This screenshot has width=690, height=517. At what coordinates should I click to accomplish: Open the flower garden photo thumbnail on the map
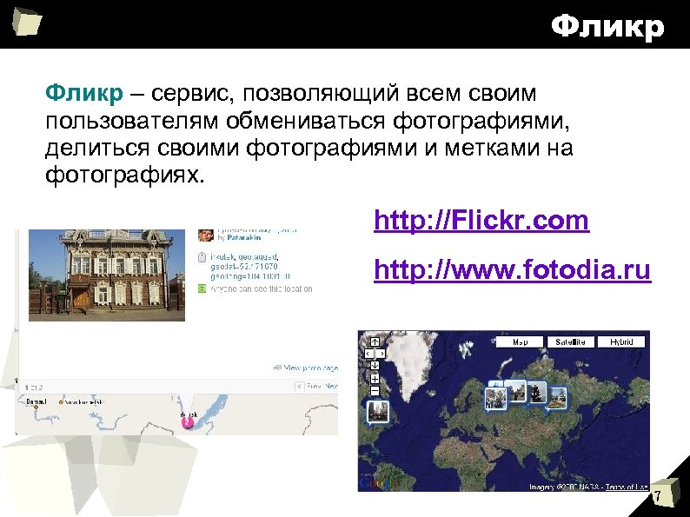pyautogui.click(x=558, y=398)
